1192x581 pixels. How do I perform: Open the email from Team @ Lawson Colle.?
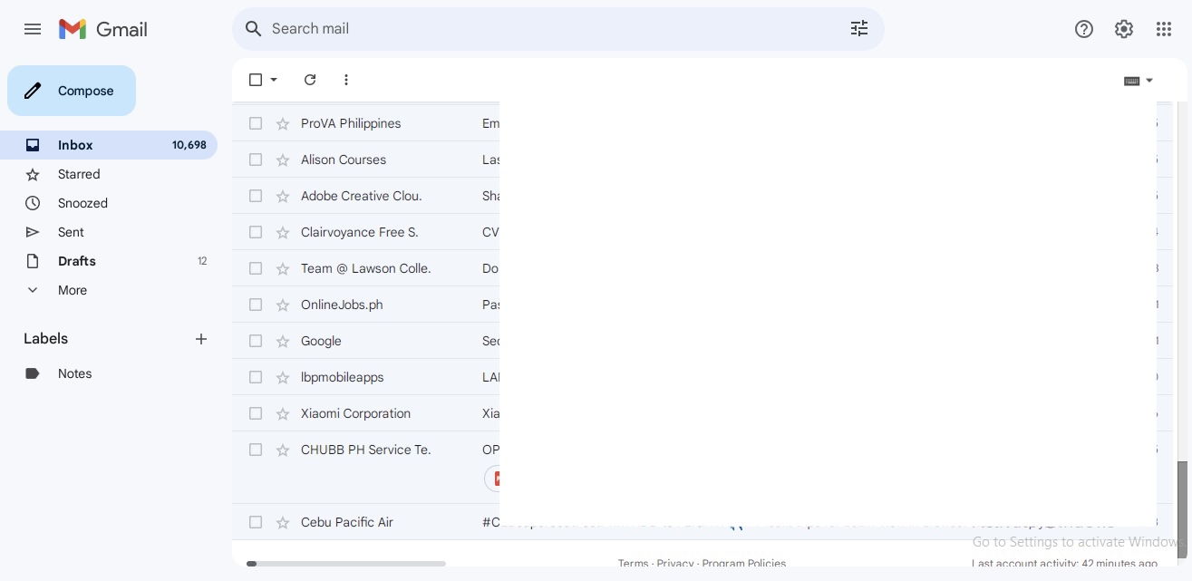coord(703,268)
